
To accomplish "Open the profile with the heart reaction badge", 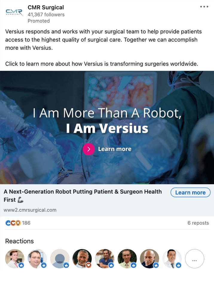I will [82, 259].
